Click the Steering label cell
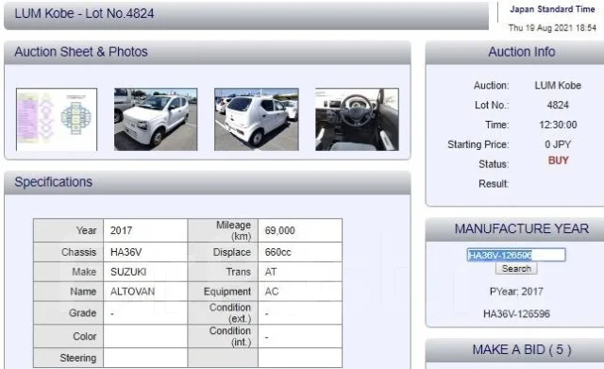Viewport: 604px width, 369px height. pyautogui.click(x=69, y=358)
